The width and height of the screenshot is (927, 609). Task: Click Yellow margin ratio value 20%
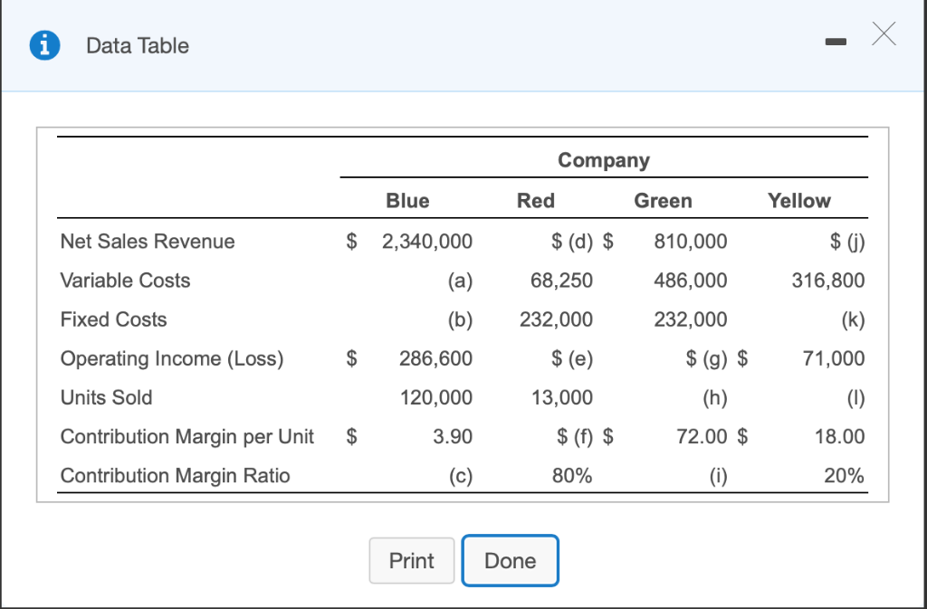[845, 475]
